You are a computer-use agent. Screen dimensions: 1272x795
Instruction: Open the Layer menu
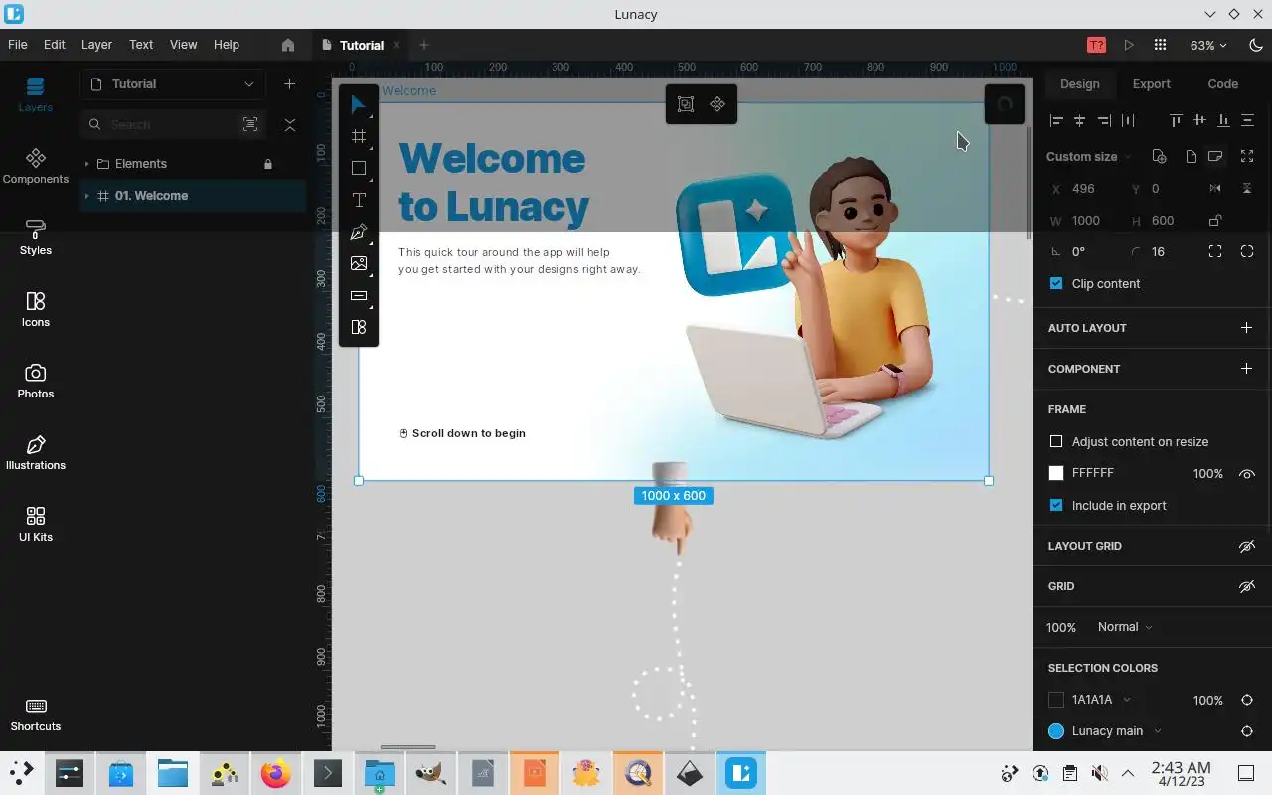click(96, 45)
